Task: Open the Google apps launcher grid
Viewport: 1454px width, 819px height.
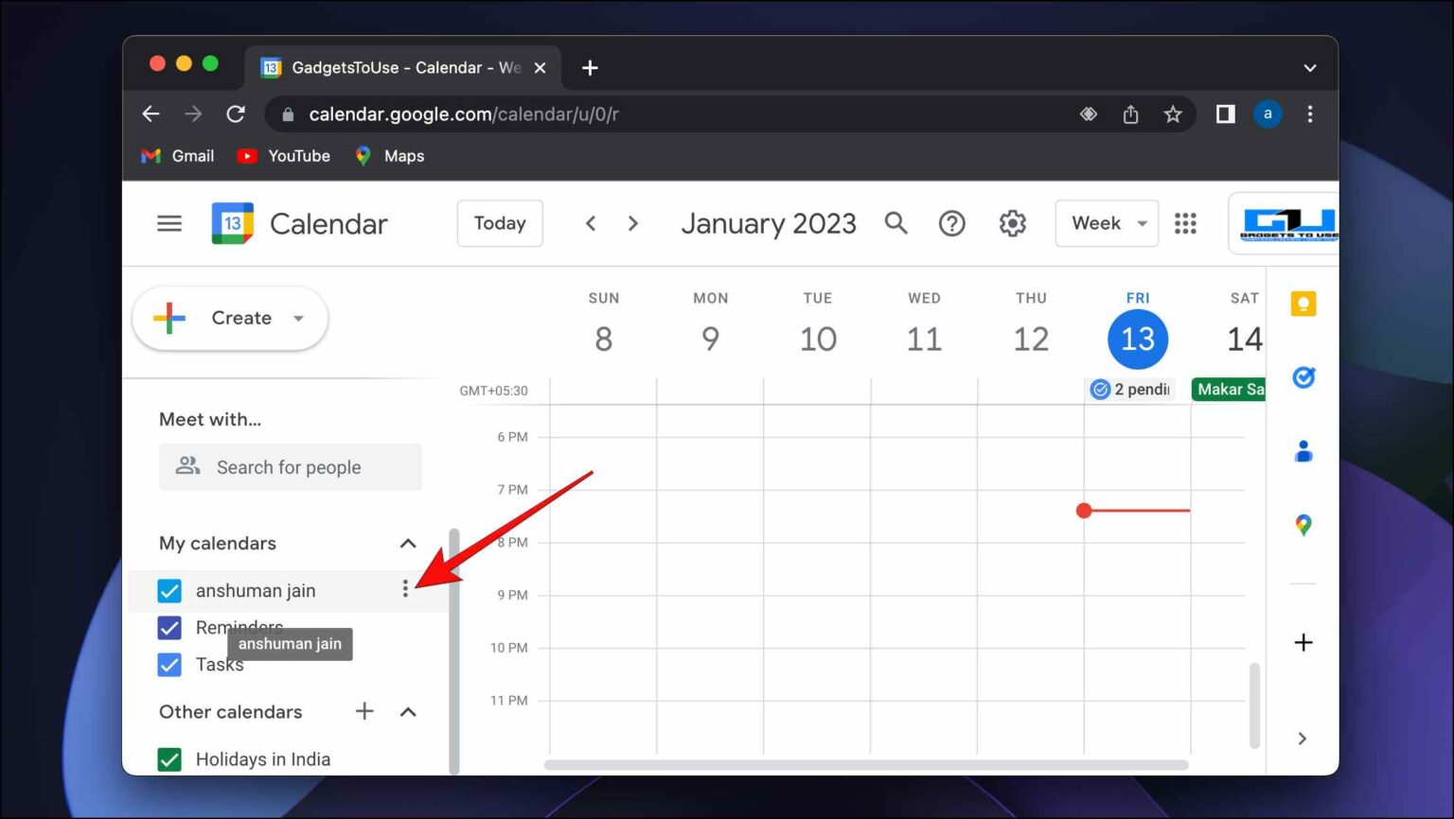Action: pyautogui.click(x=1185, y=223)
